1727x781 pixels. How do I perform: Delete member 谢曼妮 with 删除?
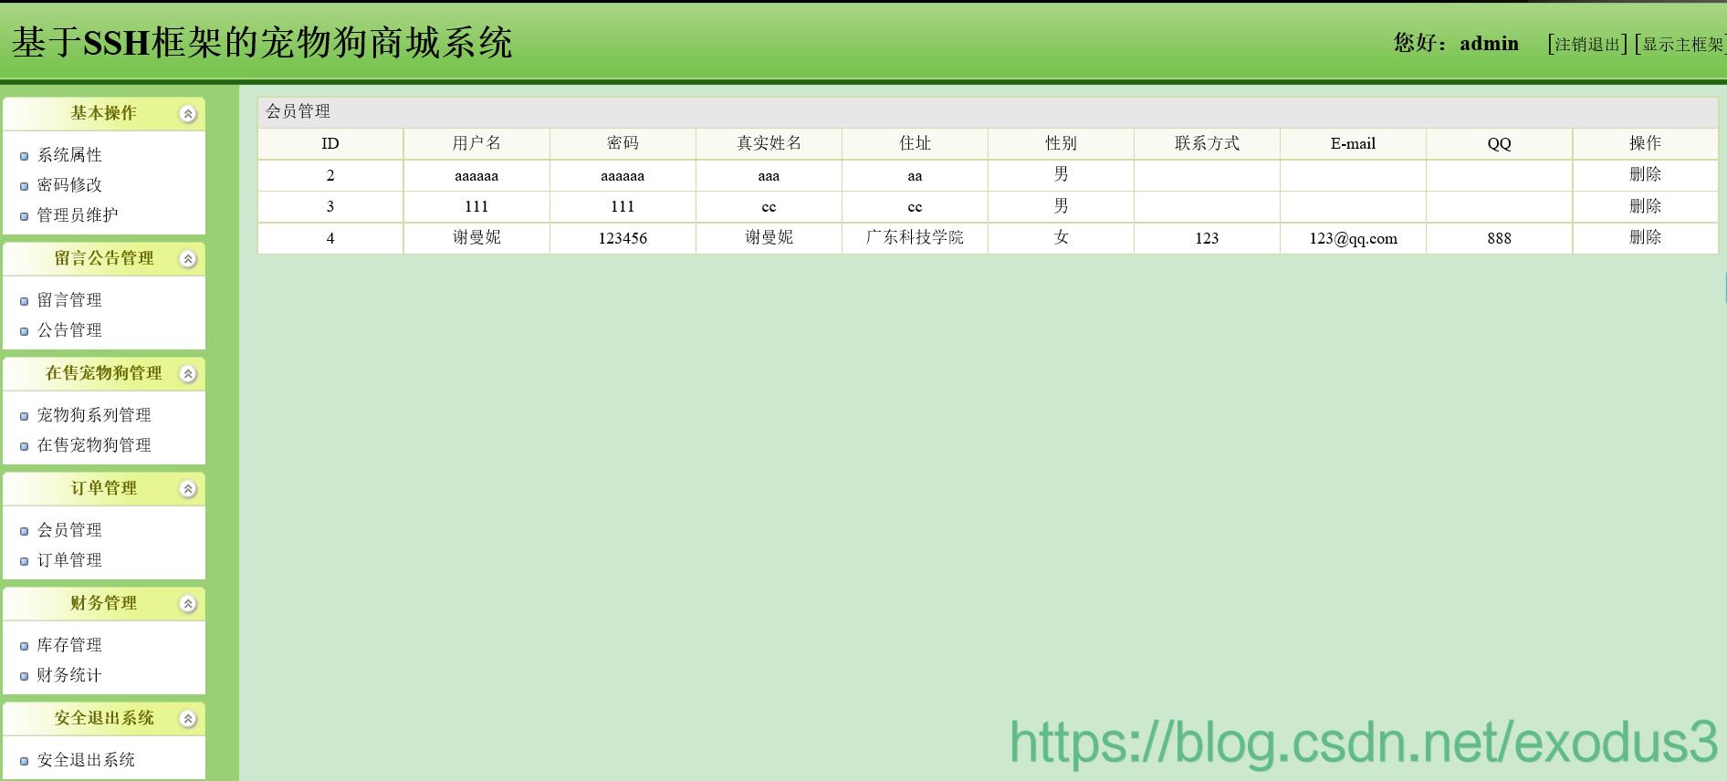click(x=1645, y=237)
